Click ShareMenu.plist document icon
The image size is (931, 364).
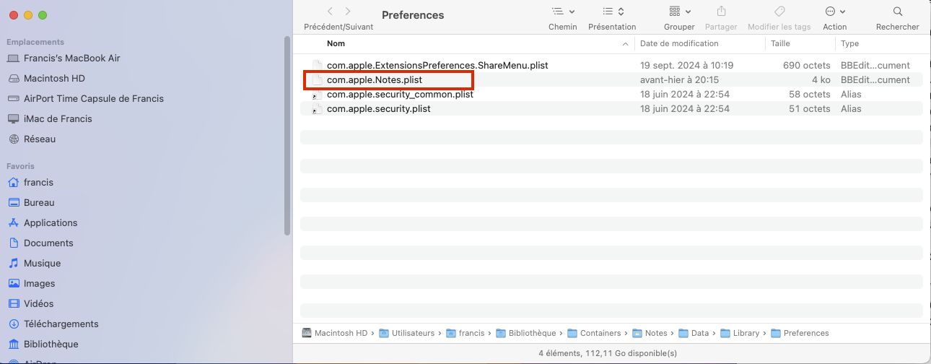pos(316,65)
